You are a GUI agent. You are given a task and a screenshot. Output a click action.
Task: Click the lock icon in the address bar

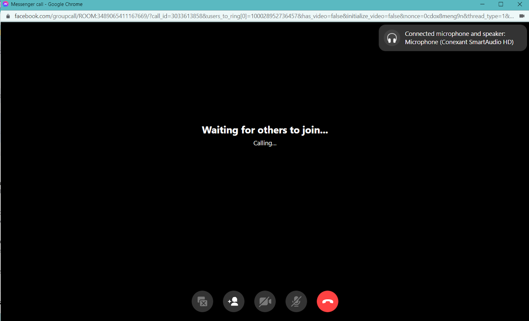(8, 16)
